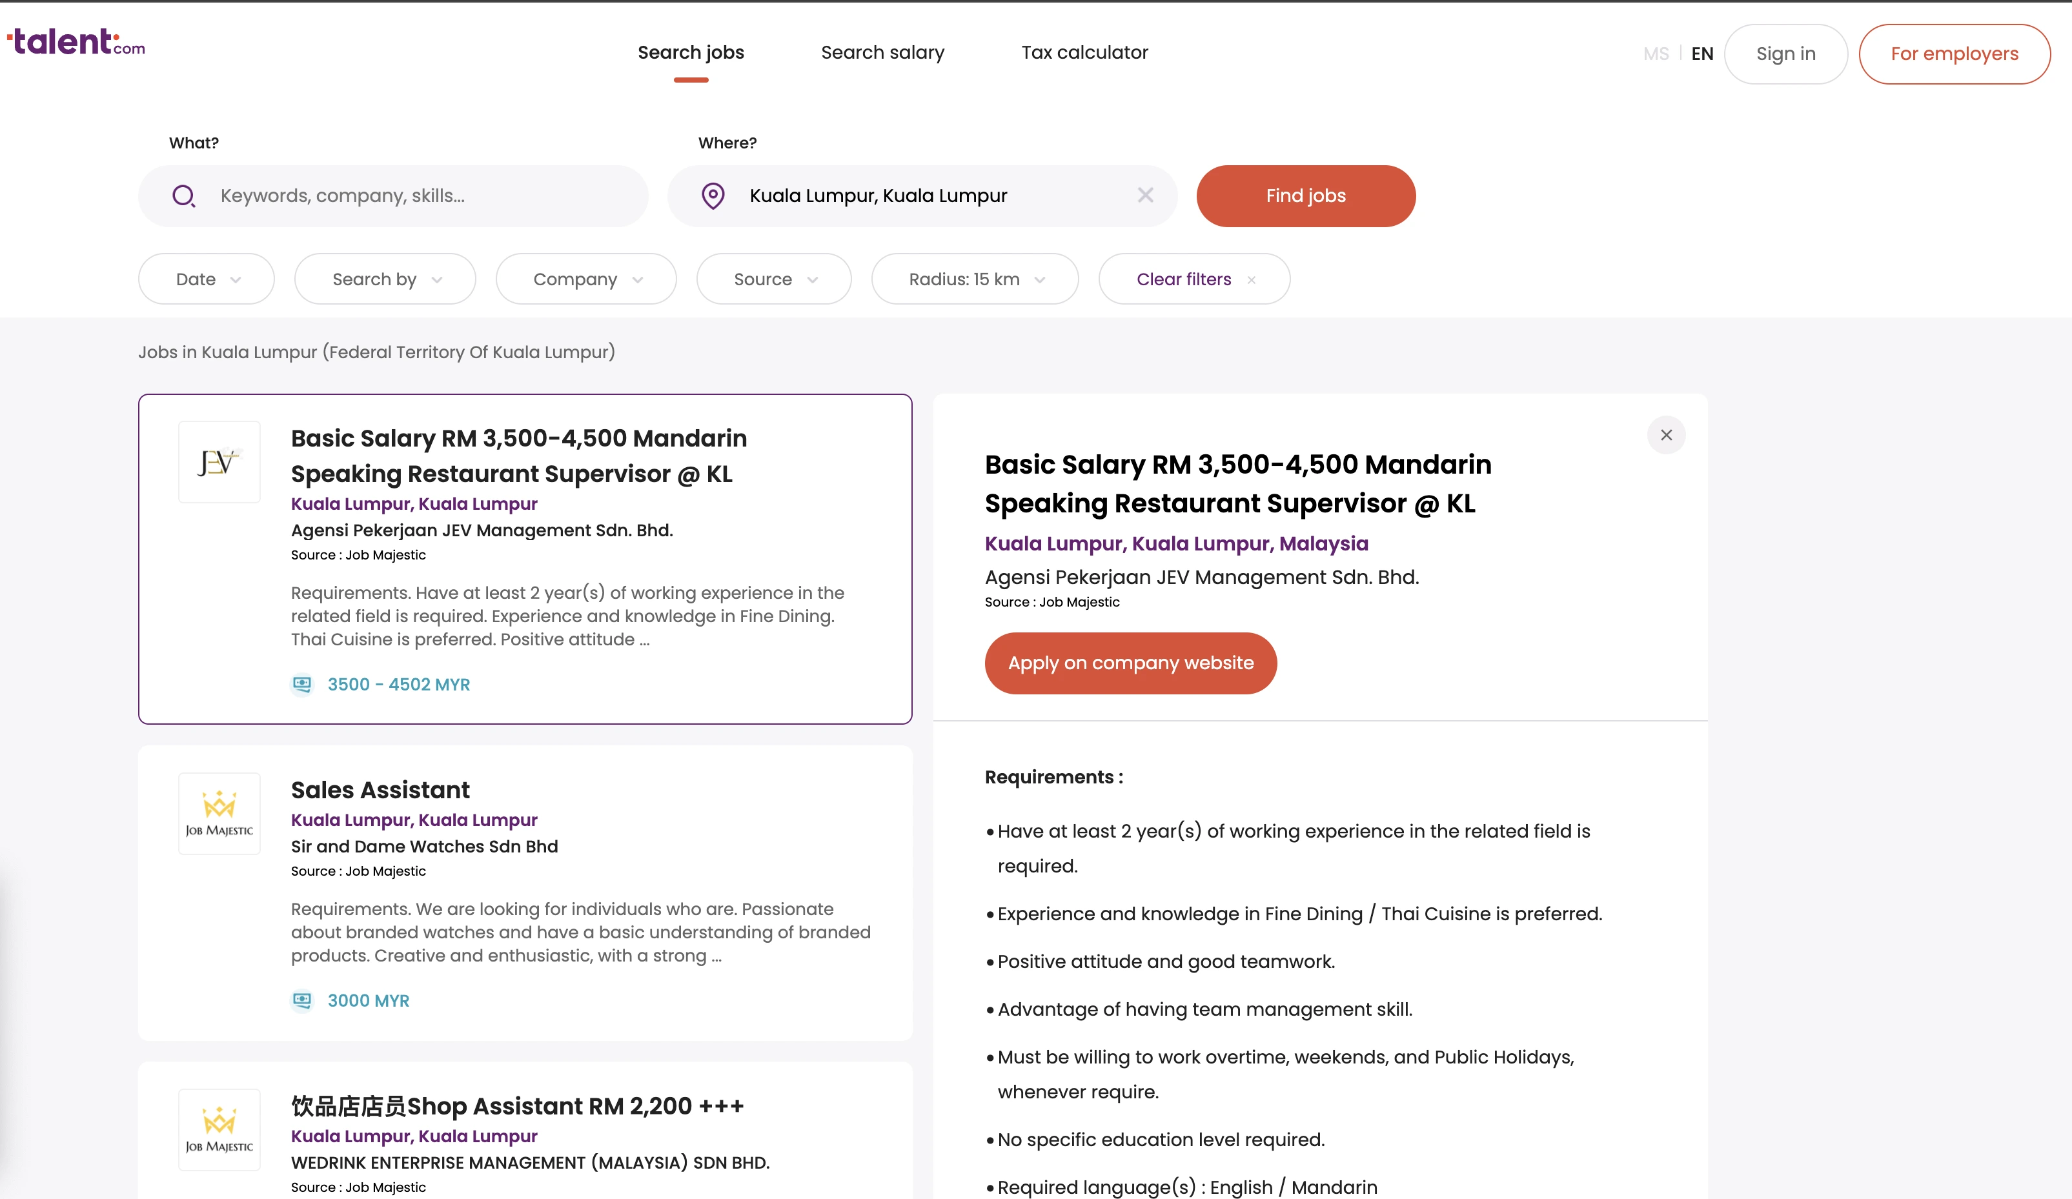Switch language to EN

[1702, 54]
